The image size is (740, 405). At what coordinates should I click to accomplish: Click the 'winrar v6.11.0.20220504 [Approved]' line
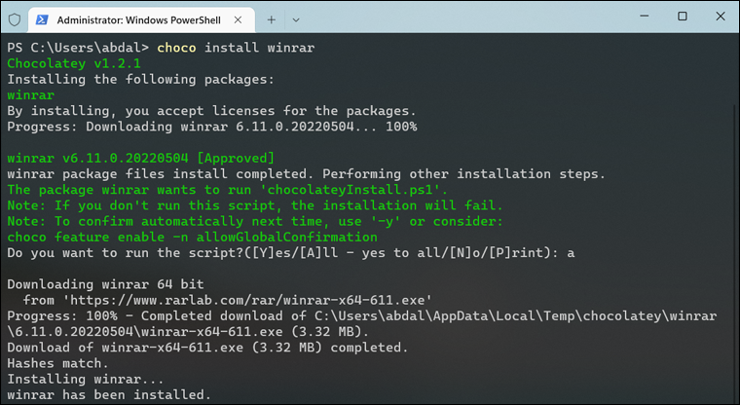click(x=140, y=158)
